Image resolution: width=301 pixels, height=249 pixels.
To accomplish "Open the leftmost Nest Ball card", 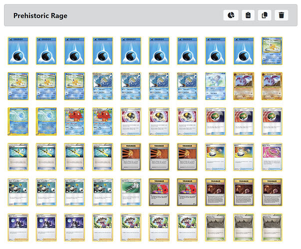I will click(x=215, y=121).
